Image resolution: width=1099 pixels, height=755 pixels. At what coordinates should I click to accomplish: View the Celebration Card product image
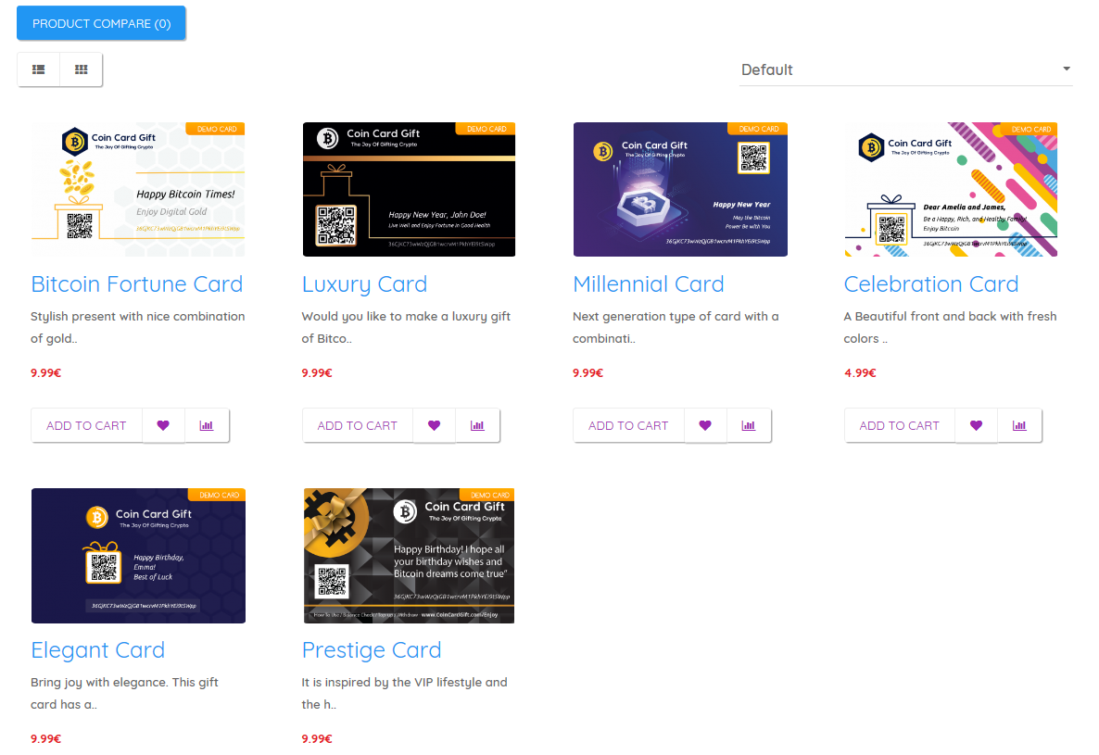coord(951,190)
